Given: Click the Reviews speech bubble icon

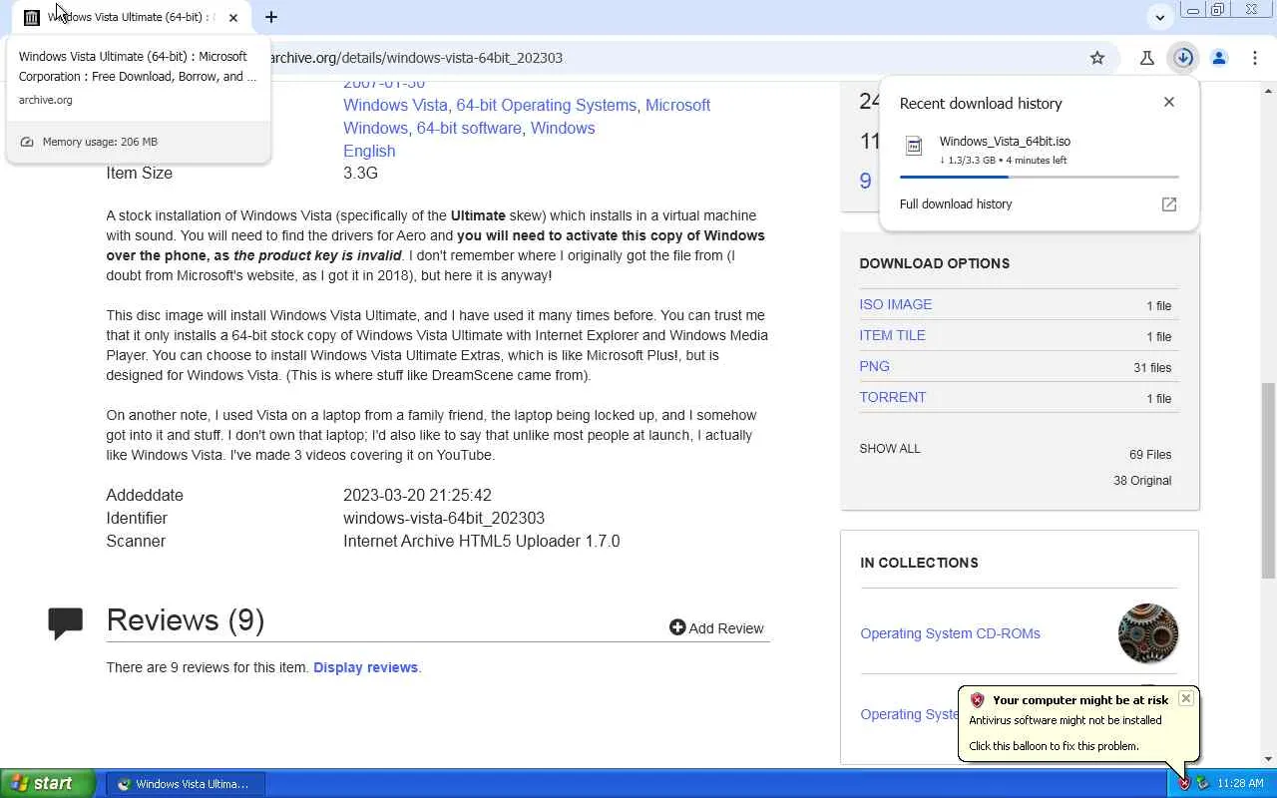Looking at the screenshot, I should click(x=66, y=622).
